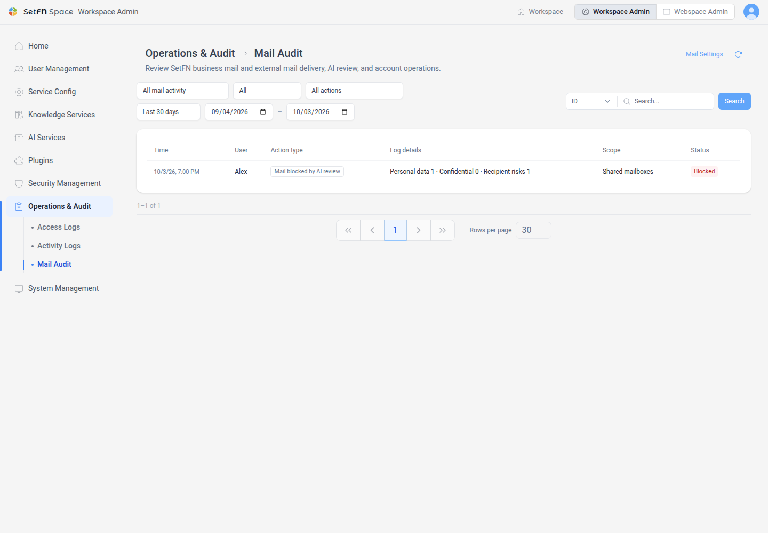Open AI Services in the sidebar

[59, 138]
